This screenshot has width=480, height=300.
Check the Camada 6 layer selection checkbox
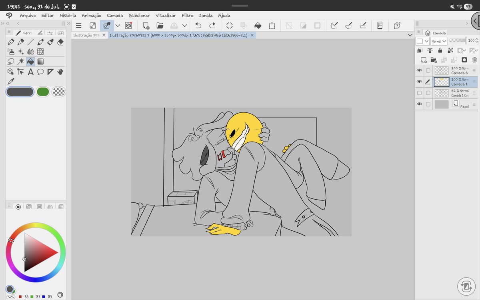point(428,70)
